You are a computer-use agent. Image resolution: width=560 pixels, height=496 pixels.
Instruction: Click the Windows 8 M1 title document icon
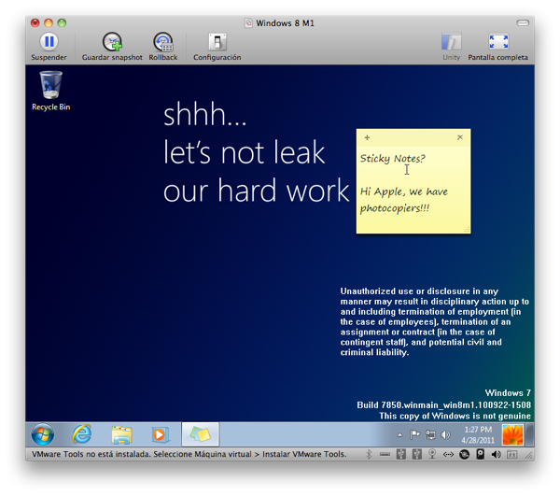point(248,22)
